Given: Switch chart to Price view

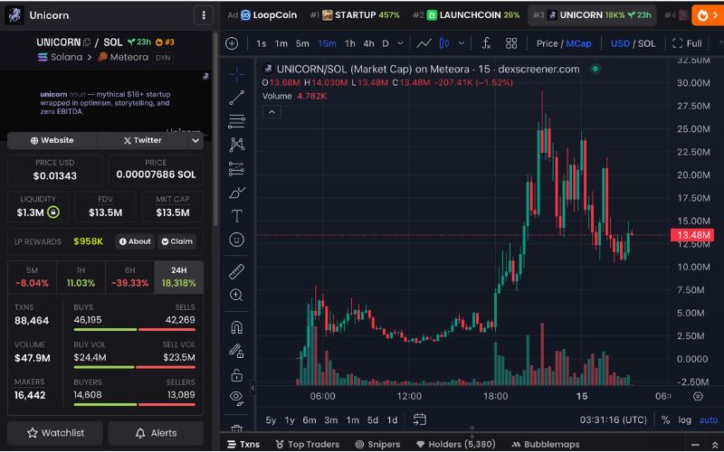Looking at the screenshot, I should (548, 43).
